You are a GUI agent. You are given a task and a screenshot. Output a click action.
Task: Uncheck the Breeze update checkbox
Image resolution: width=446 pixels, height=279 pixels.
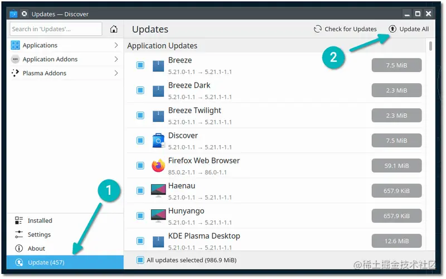tap(140, 65)
